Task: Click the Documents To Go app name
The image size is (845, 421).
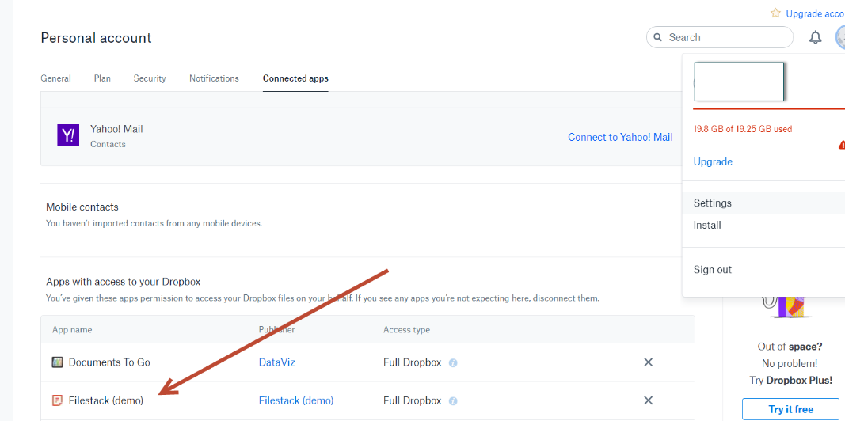Action: tap(109, 362)
